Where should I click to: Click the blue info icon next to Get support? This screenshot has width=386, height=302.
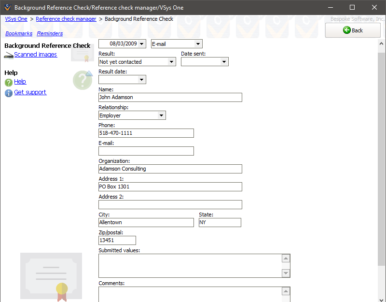8,93
